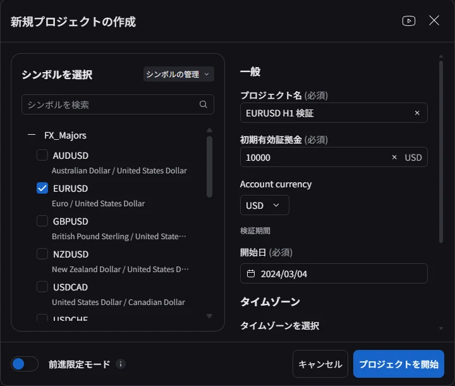Viewport: 455px width, 386px height.
Task: Toggle the forward-only mode switch
Action: (25, 364)
